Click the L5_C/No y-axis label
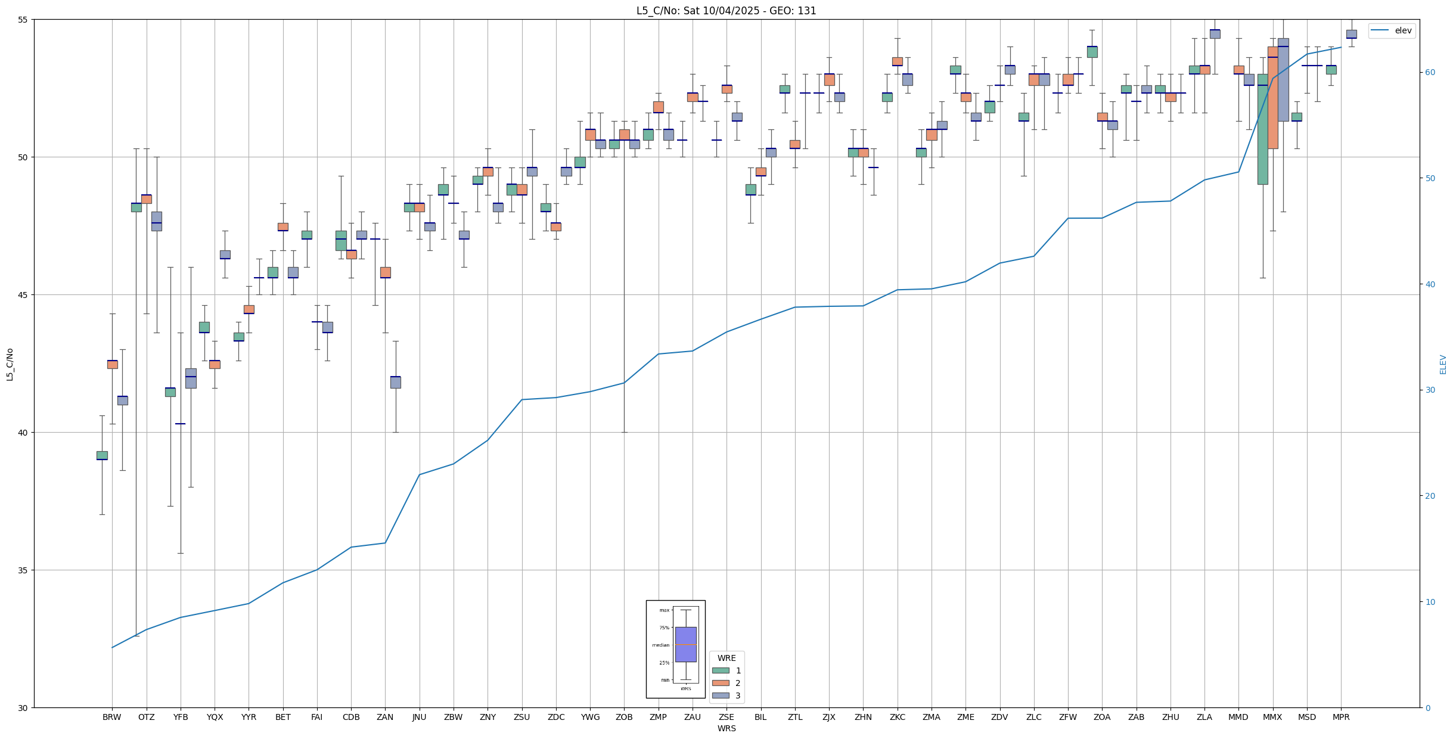Image resolution: width=1453 pixels, height=739 pixels. [x=10, y=364]
